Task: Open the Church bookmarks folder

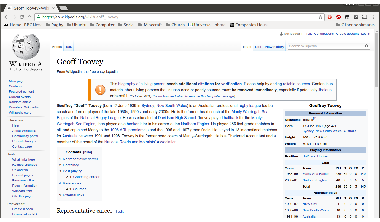Action: 175,25
